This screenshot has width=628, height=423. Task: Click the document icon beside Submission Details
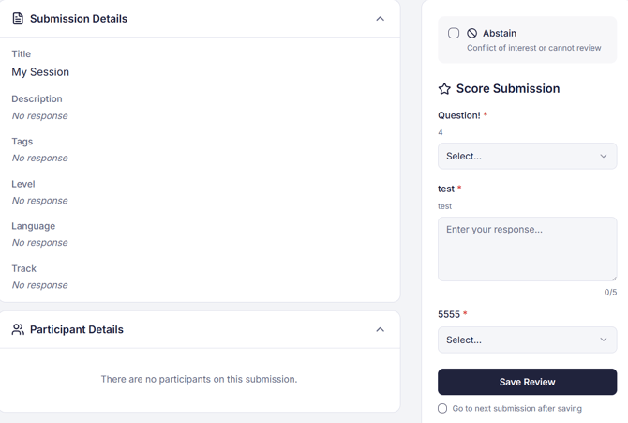[x=18, y=19]
